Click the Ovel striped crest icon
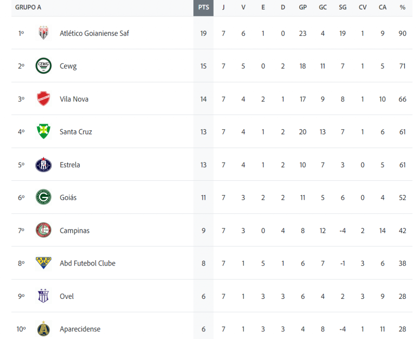The image size is (416, 339). [x=43, y=296]
